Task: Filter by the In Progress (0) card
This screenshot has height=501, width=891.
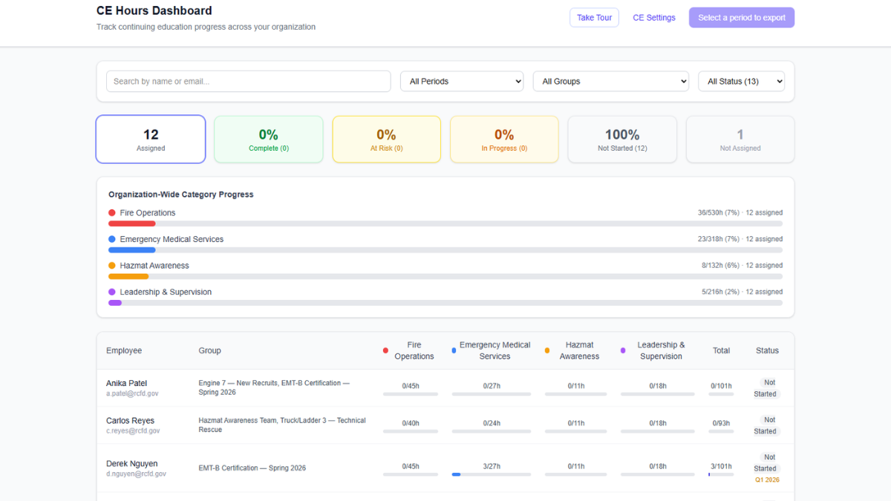Action: [x=504, y=139]
